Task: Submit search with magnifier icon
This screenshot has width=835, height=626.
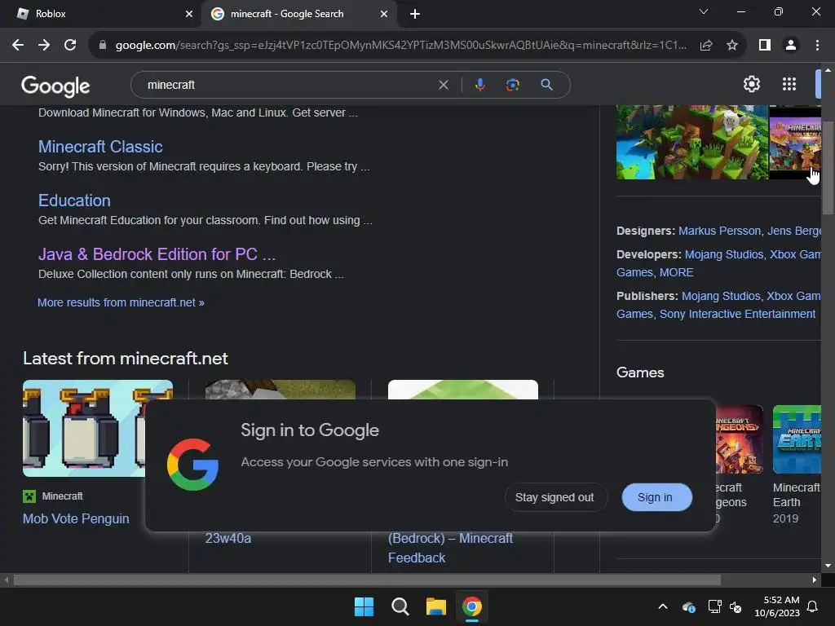Action: coord(546,85)
